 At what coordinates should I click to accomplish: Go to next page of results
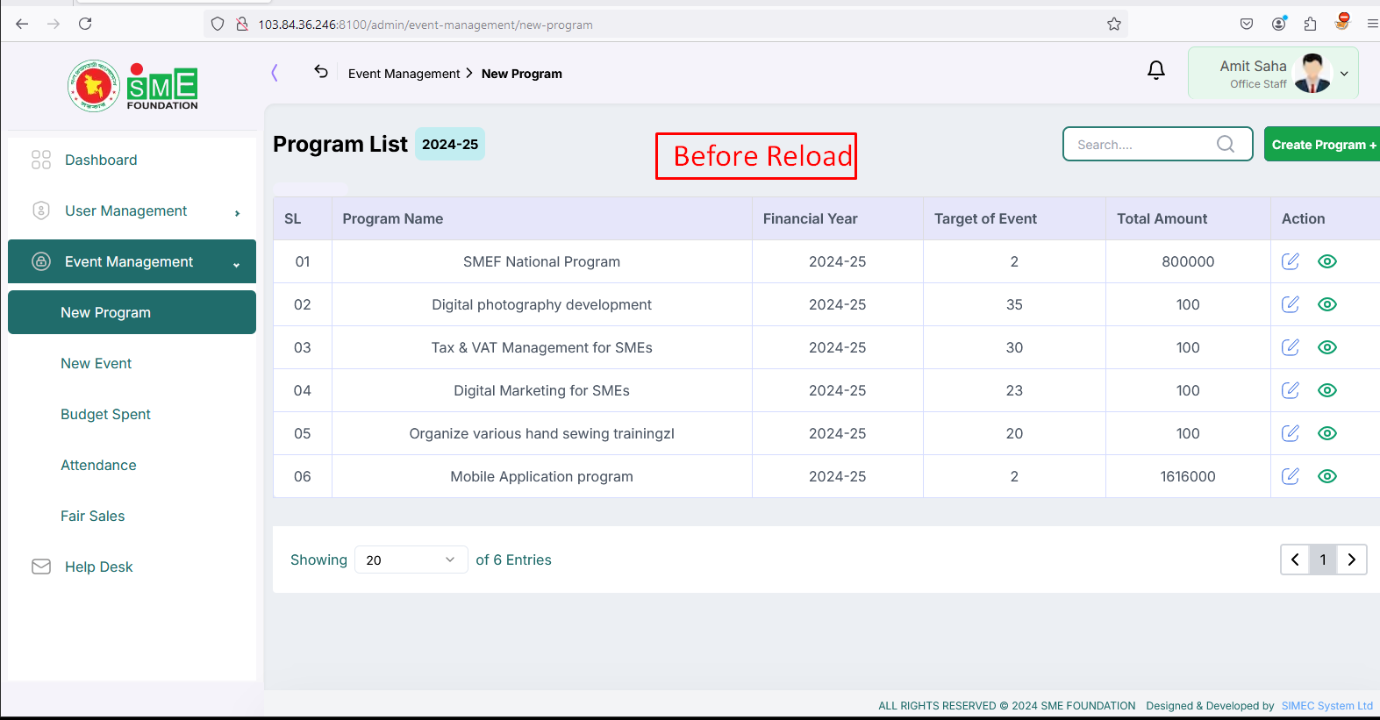click(1352, 560)
